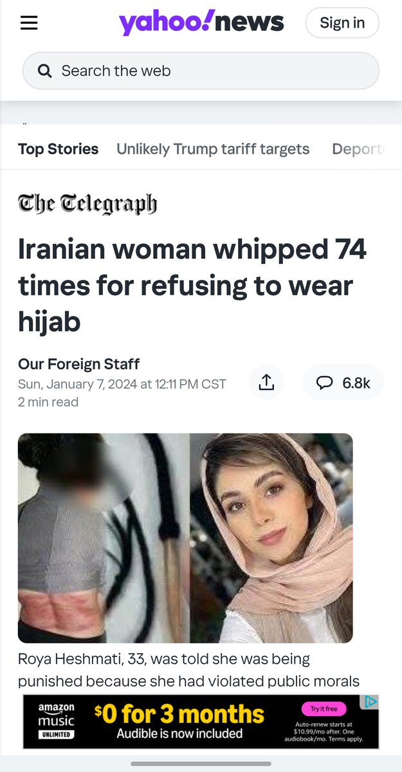Focus the Search the web field
Screen dimensions: 402x772
pyautogui.click(x=201, y=71)
